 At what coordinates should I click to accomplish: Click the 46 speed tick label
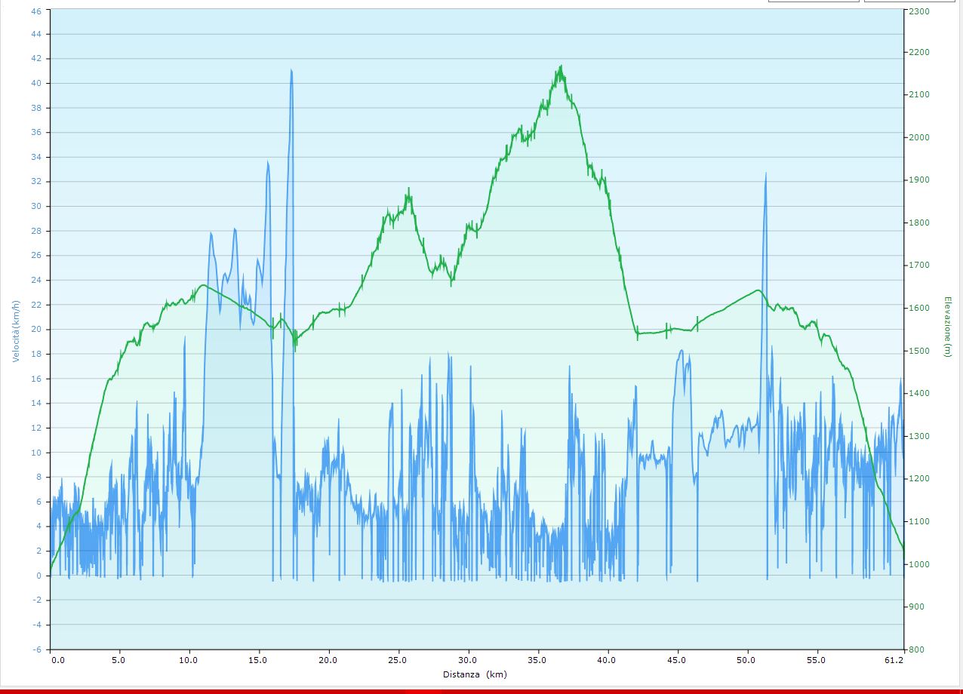[x=36, y=11]
